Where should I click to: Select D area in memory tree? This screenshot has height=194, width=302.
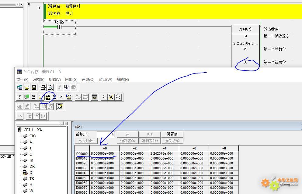(31, 173)
